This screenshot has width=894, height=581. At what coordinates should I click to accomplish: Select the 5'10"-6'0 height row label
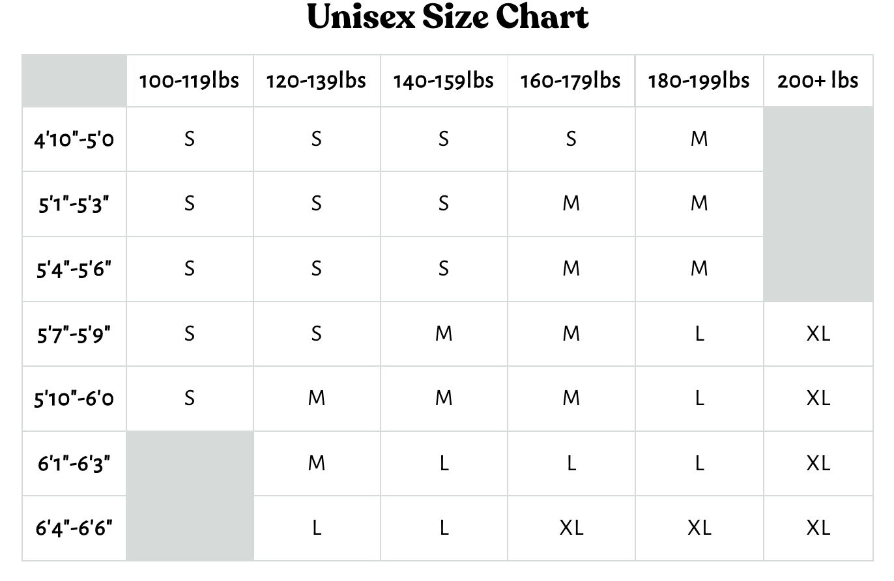pyautogui.click(x=74, y=399)
